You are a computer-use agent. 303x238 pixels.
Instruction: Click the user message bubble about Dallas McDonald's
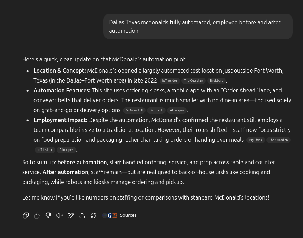coord(198,26)
